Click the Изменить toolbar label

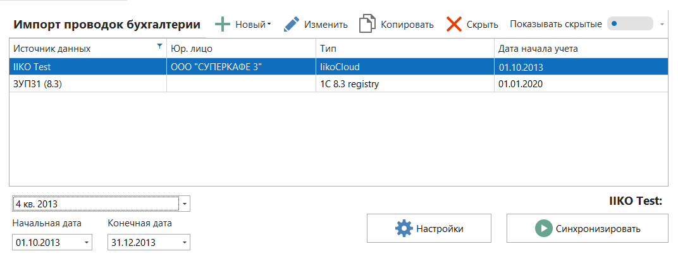tap(326, 25)
